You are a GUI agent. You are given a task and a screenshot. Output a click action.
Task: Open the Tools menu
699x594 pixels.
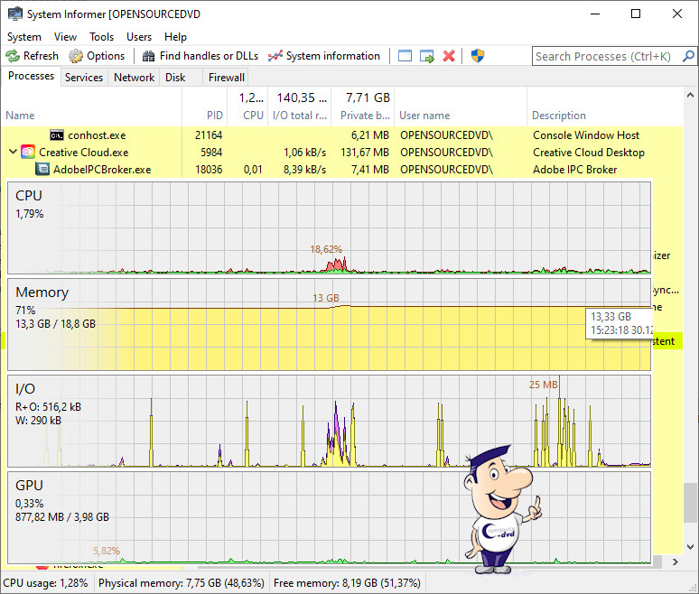click(101, 37)
